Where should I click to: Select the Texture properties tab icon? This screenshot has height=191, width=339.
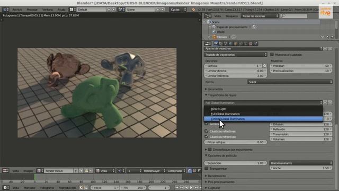tap(251, 44)
